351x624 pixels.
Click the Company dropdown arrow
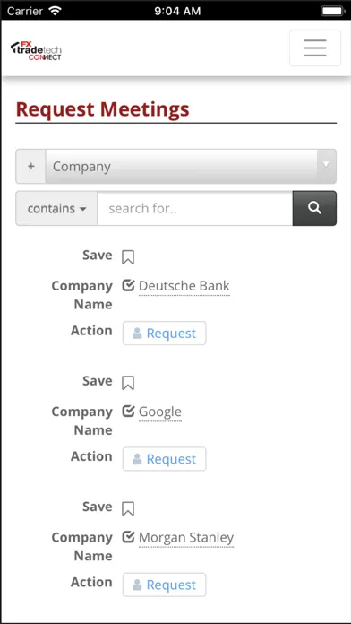coord(326,167)
